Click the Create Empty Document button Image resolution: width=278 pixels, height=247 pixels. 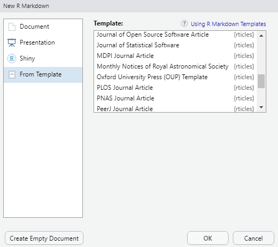[x=44, y=238]
